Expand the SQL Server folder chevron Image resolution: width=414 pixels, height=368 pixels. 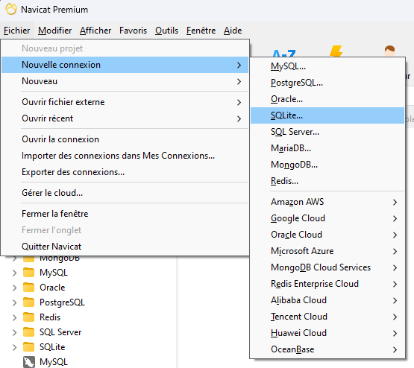(14, 332)
